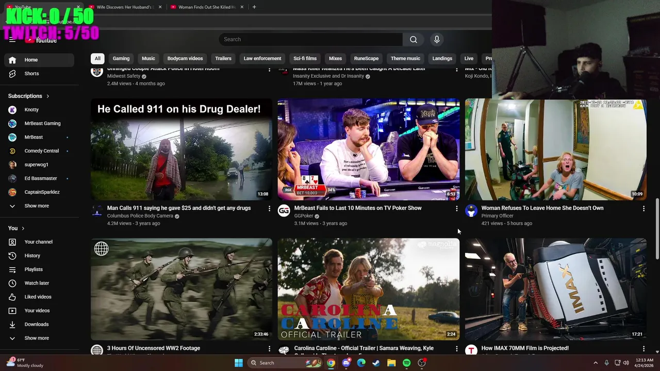
Task: Open options for IMAX 70MM video
Action: (643, 349)
